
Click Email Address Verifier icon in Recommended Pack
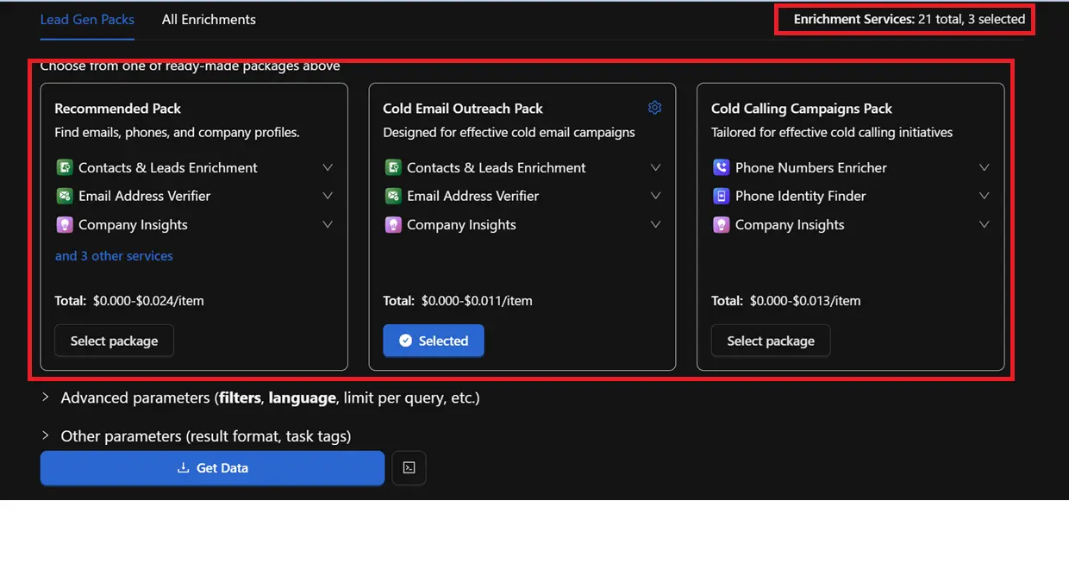coord(64,196)
